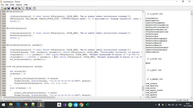
Task: Open File Explorer from the taskbar
Action: pyautogui.click(x=11, y=105)
